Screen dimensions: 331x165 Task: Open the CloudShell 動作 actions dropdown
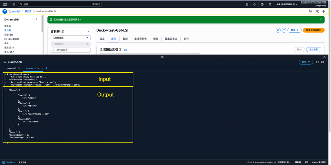tap(306, 62)
